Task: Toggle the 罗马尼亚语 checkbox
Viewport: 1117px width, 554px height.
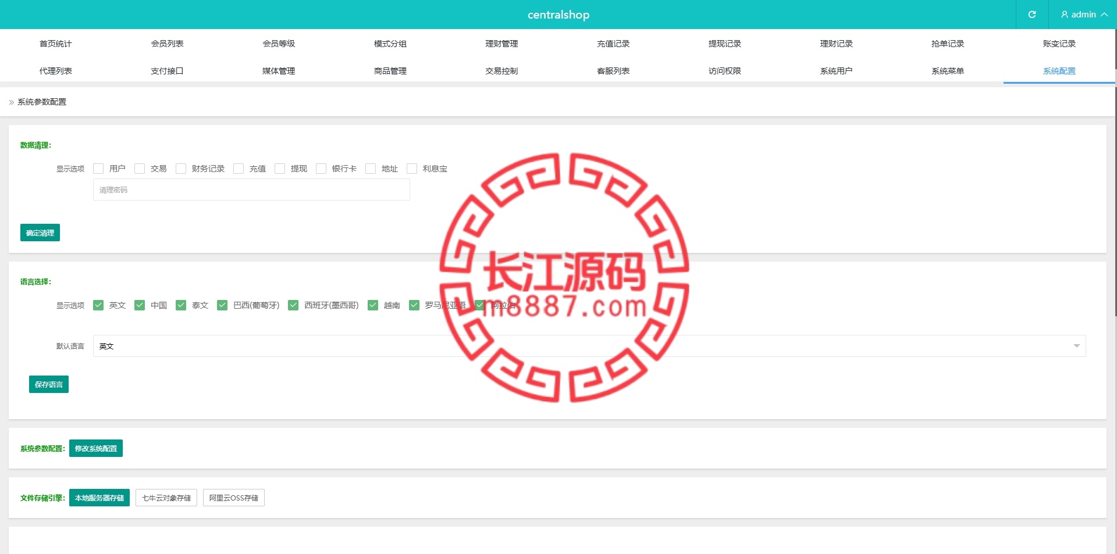Action: pos(414,305)
